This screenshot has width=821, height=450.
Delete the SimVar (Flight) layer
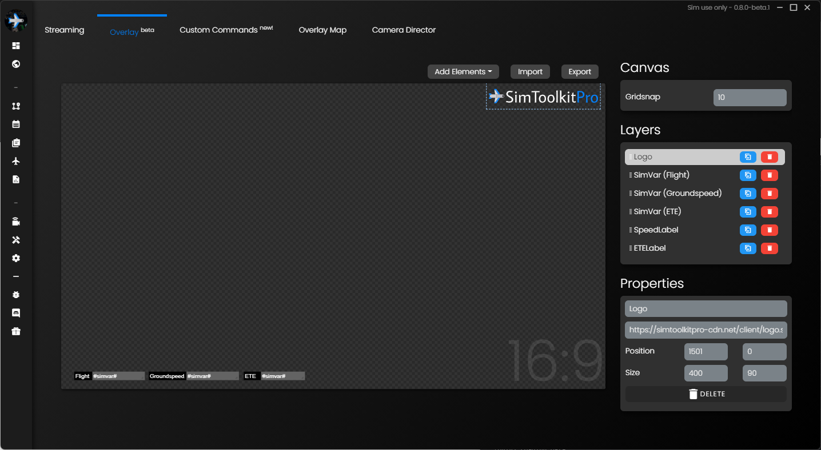(770, 175)
